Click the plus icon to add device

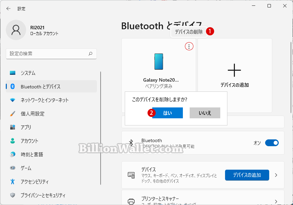tap(234, 70)
